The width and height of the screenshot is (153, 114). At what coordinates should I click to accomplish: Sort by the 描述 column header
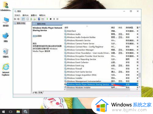tap(113, 28)
